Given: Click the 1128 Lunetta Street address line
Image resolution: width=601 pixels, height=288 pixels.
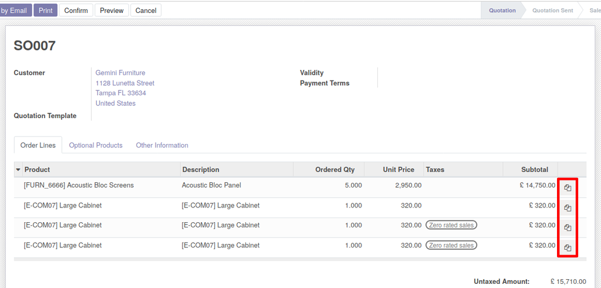Looking at the screenshot, I should pos(125,83).
